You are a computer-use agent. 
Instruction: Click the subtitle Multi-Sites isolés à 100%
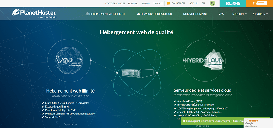coord(71,96)
